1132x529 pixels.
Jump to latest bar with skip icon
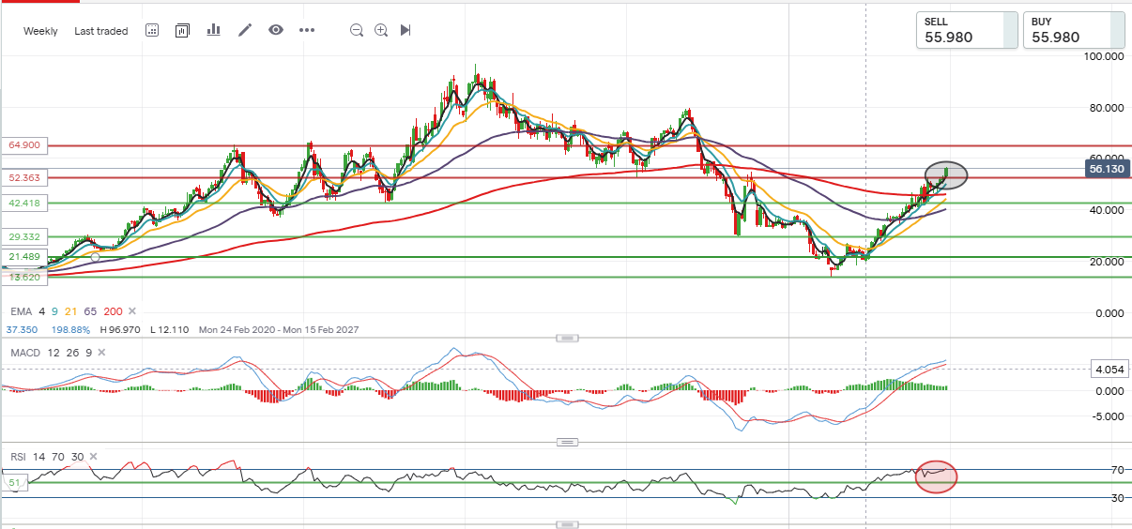click(405, 30)
